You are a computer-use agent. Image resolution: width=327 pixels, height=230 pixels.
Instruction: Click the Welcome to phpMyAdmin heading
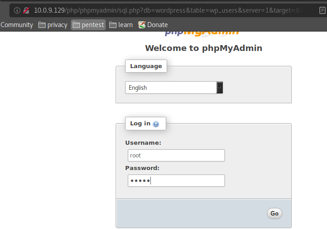[204, 48]
